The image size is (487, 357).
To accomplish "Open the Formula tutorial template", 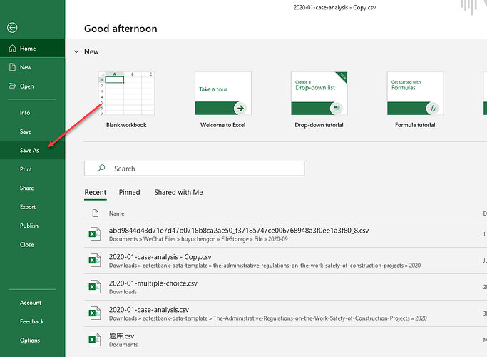I will pyautogui.click(x=415, y=94).
